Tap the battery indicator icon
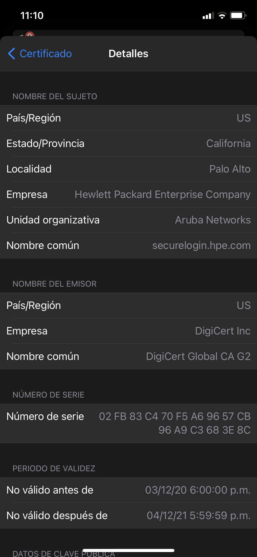 (238, 16)
